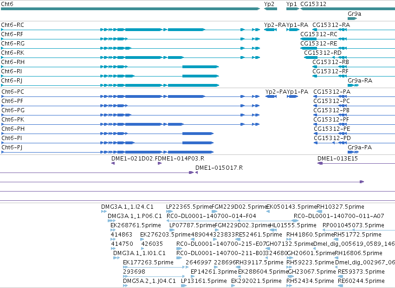Screen dimensions: 395x288
Task: Select transcript Cht6-RC
Action: [13, 25]
